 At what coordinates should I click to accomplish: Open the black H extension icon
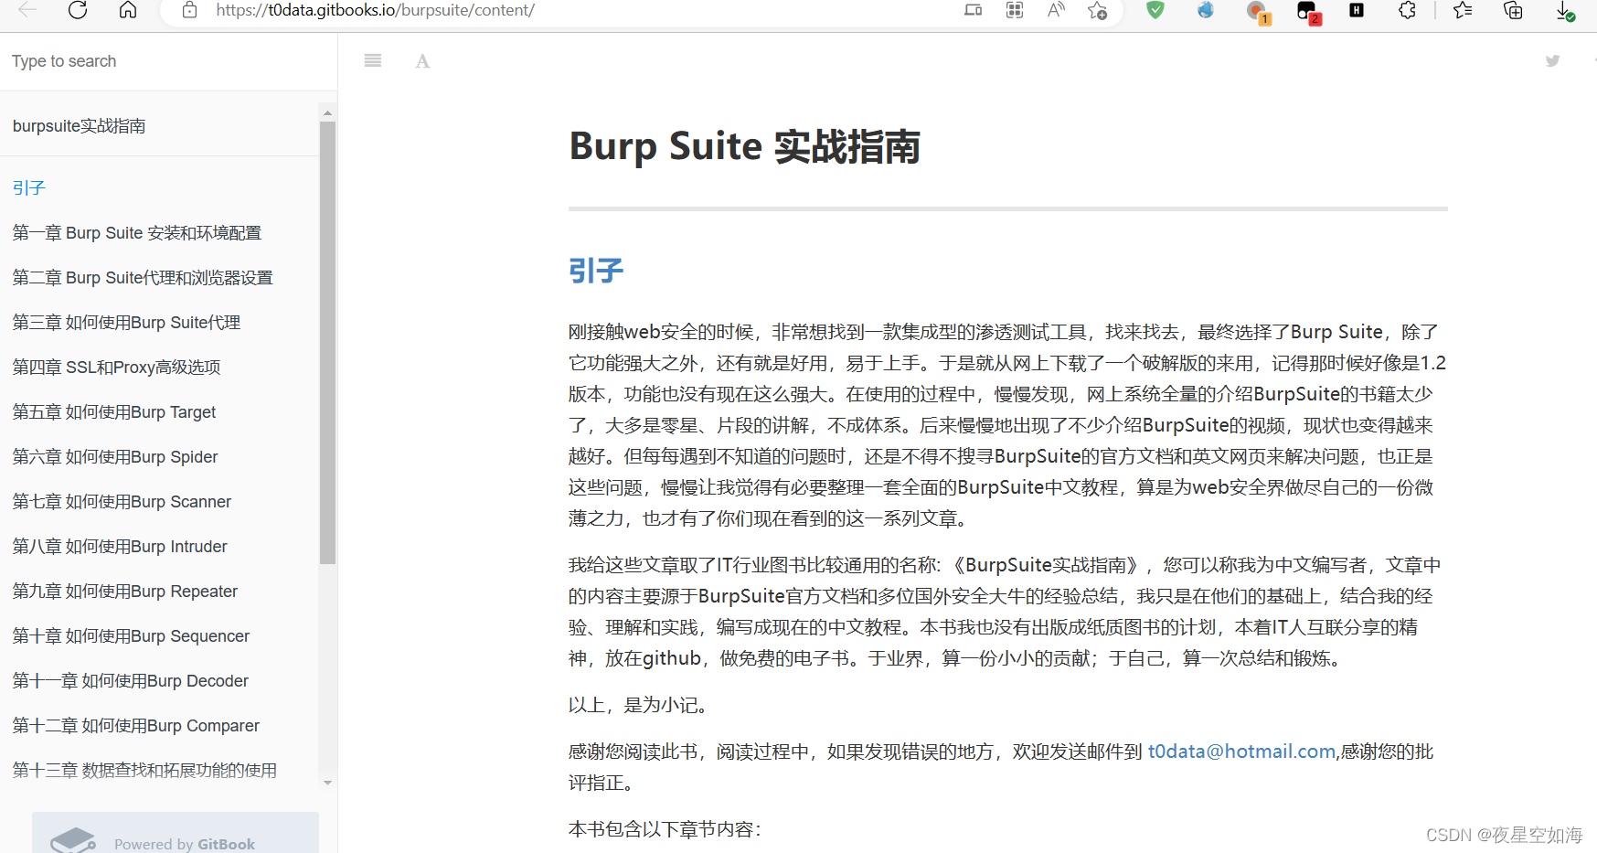tap(1357, 10)
